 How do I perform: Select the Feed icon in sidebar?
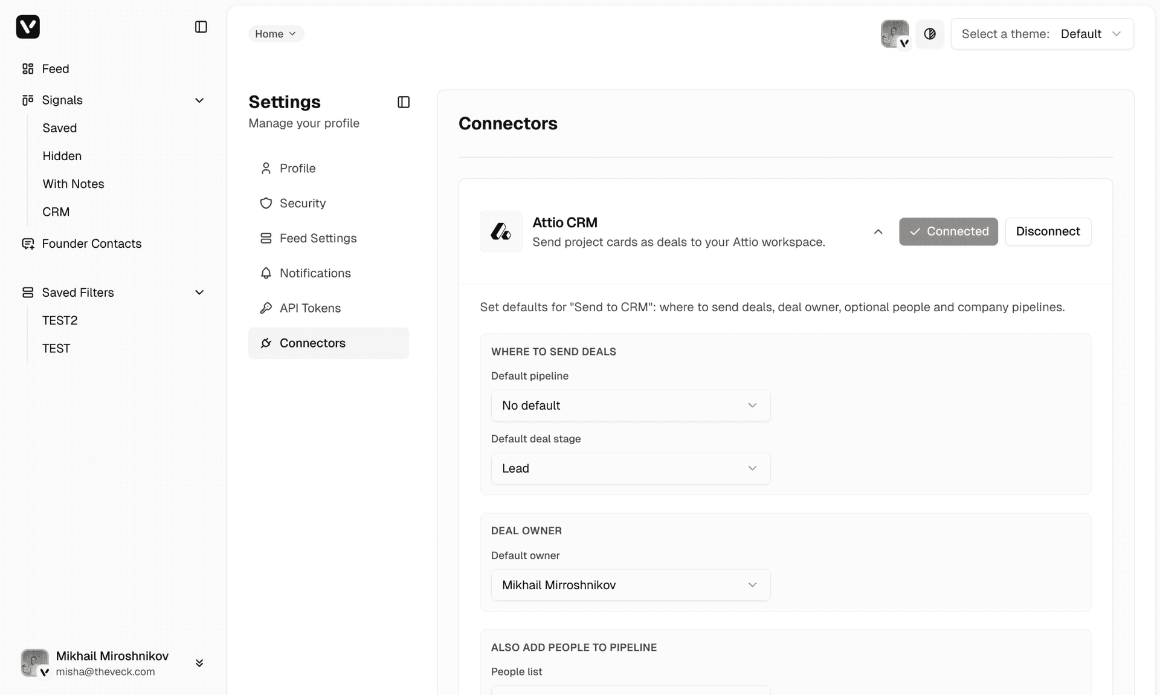click(28, 69)
